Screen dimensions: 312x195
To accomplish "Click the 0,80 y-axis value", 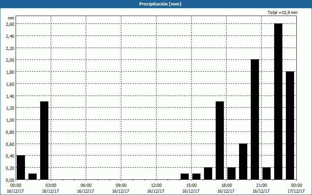I will (10, 132).
